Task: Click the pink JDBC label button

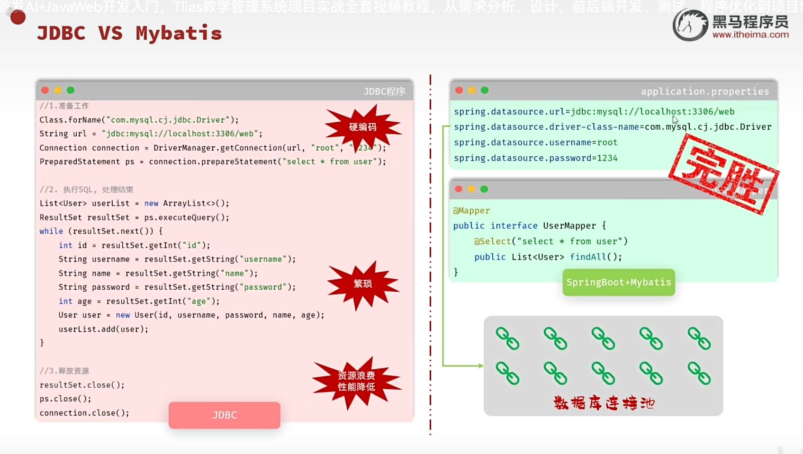Action: [225, 415]
